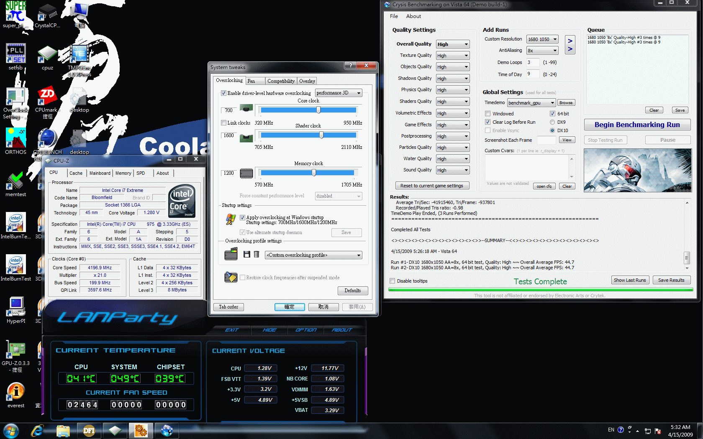This screenshot has width=703, height=439.
Task: Click the Core clock slider handle
Action: click(318, 110)
